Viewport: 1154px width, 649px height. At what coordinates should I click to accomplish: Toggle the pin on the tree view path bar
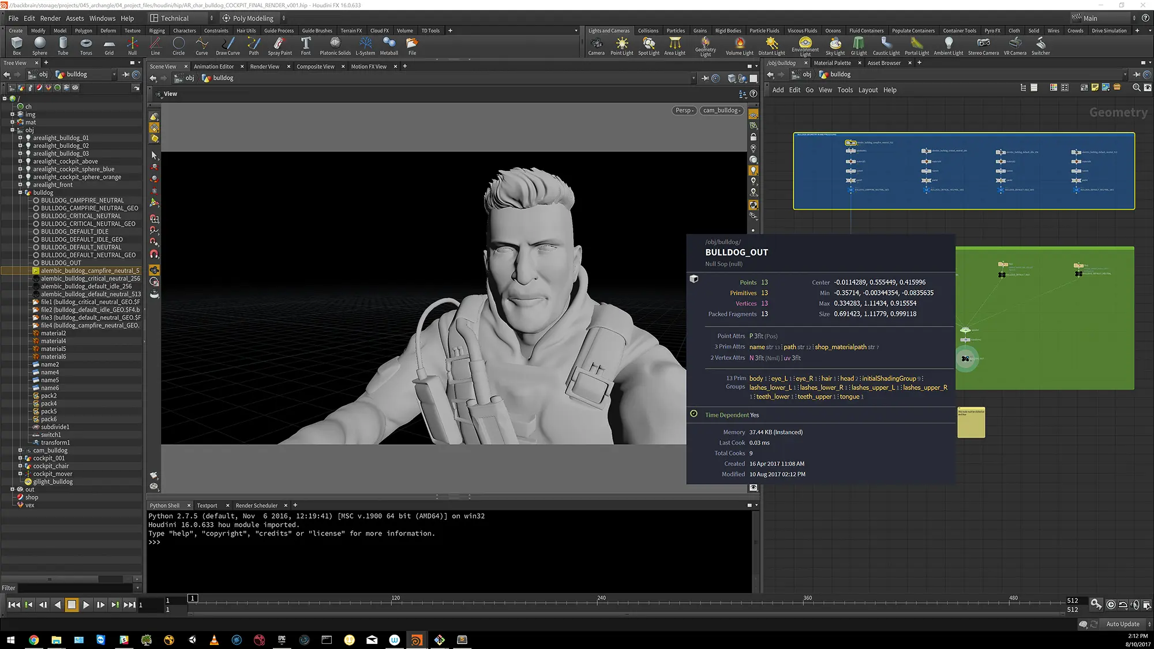(125, 74)
